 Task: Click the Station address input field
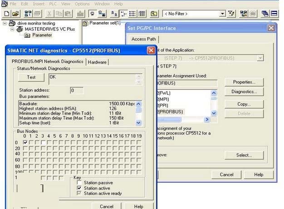77,90
